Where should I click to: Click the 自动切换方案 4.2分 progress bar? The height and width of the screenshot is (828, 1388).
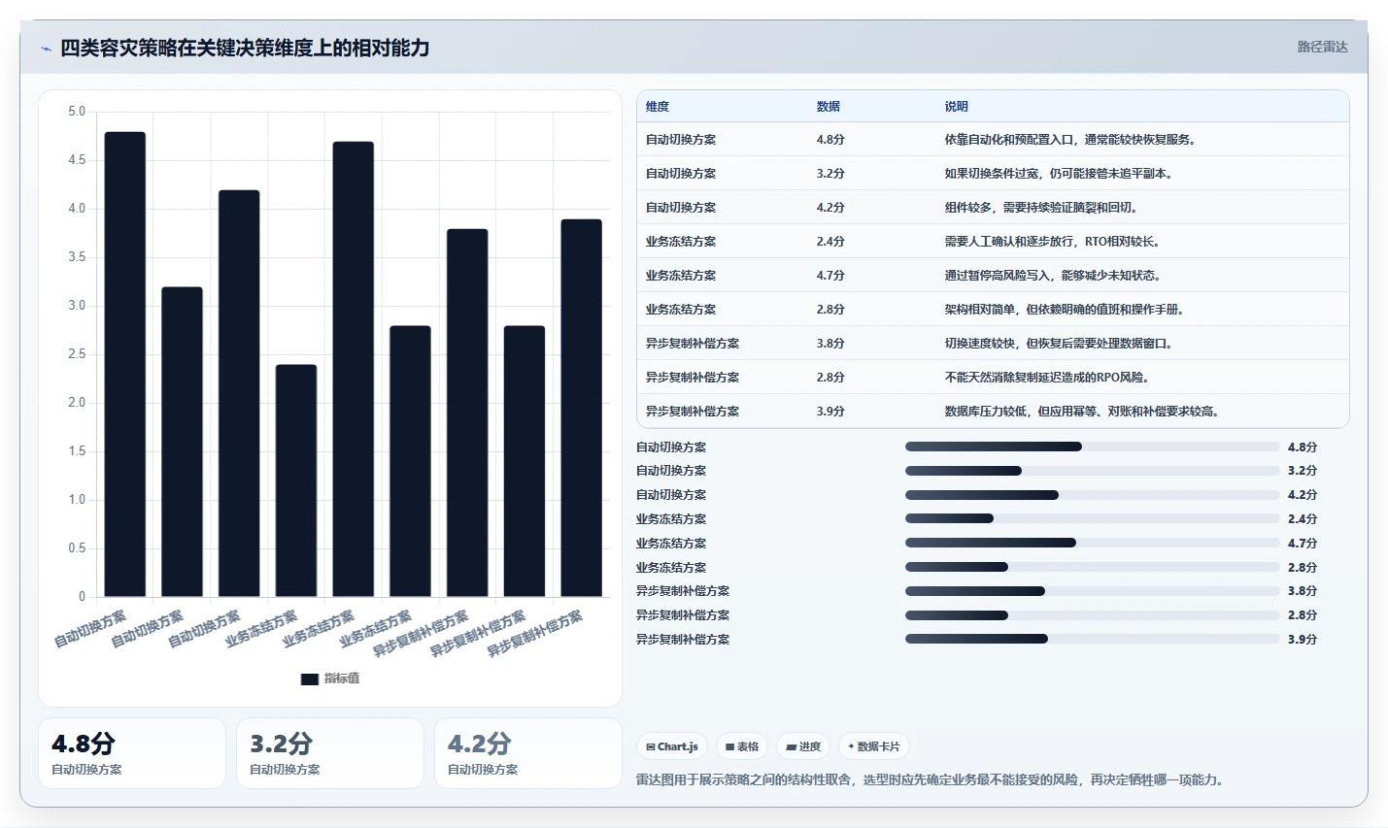[x=1092, y=495]
